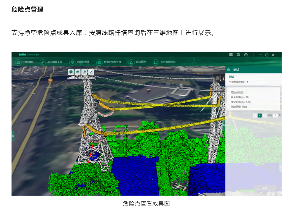Go to the previous page of results
286x208 pixels.
254,116
